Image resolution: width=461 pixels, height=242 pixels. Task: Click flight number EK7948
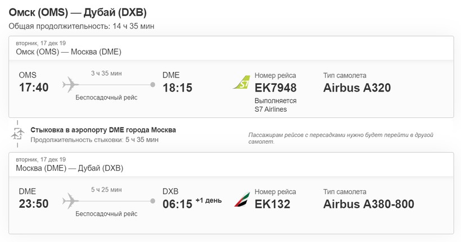[275, 88]
